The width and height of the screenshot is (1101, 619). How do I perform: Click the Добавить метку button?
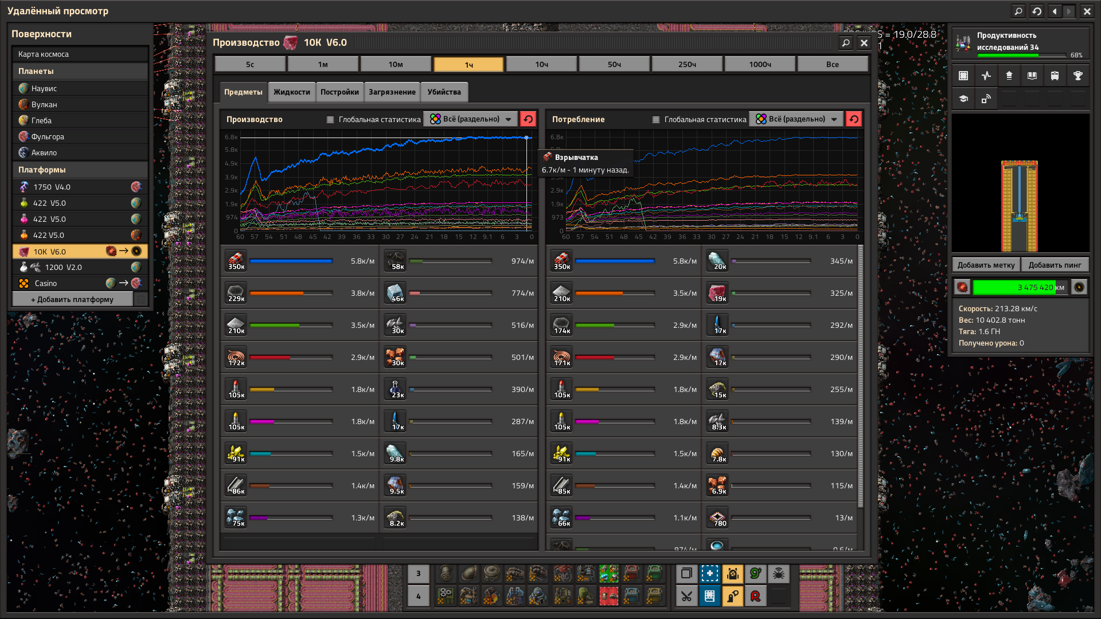[x=986, y=265]
